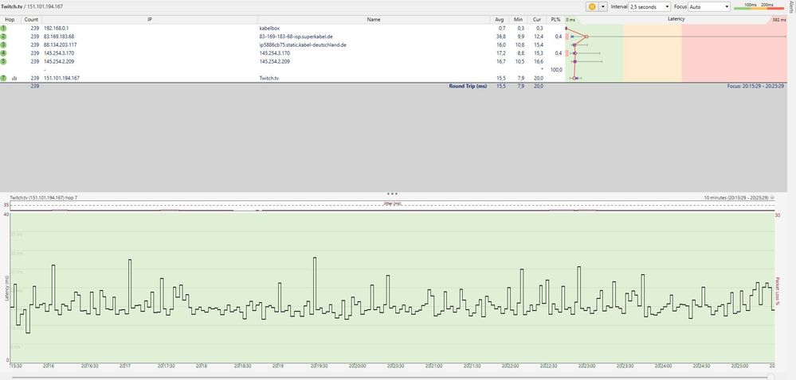The width and height of the screenshot is (796, 380).
Task: Click the hop 5 green circle icon
Action: click(x=3, y=61)
